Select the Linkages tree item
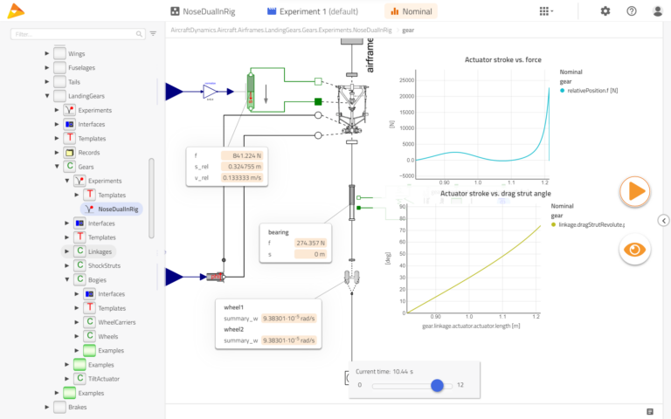671x419 pixels. [x=100, y=251]
